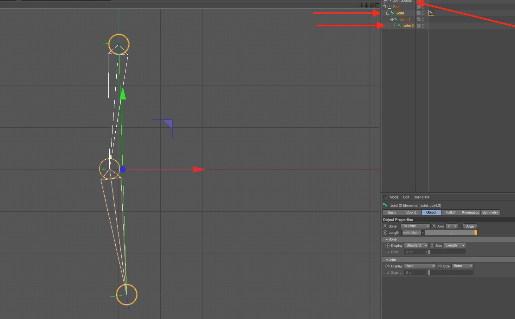Open the Joint Size 'Bone' dropdown
This screenshot has width=515, height=319.
click(x=463, y=266)
